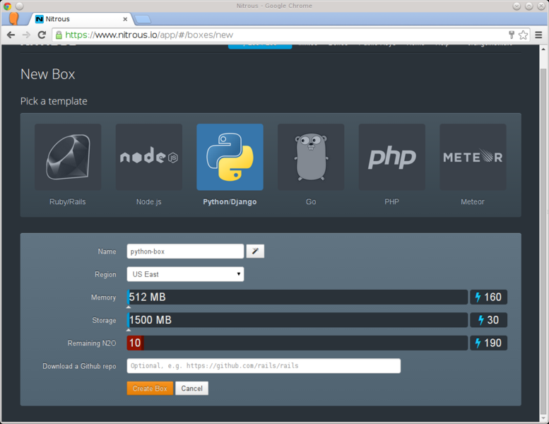This screenshot has height=424, width=549.
Task: Click the Python/Django label
Action: click(230, 201)
